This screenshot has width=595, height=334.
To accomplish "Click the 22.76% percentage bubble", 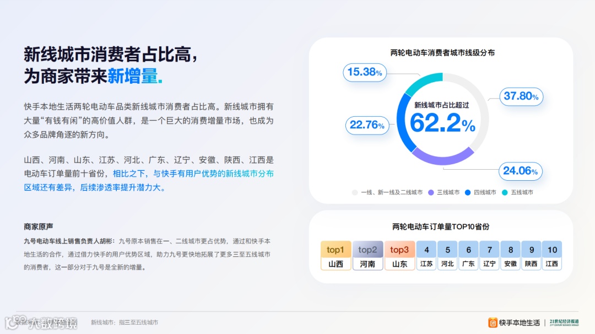I will point(367,125).
